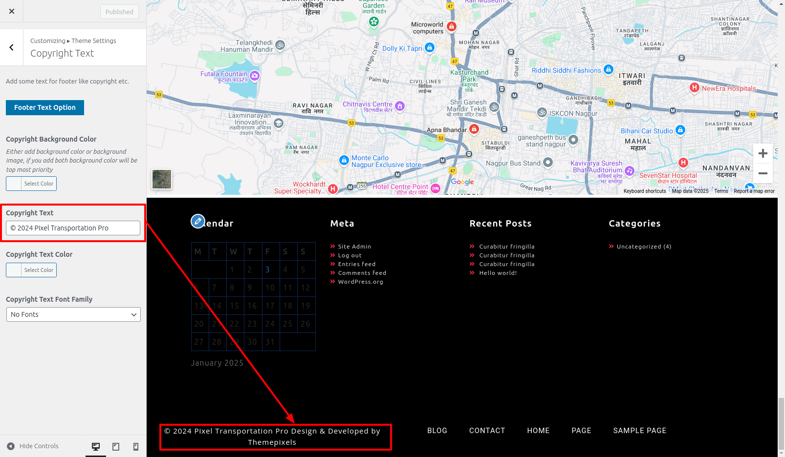Click into the Copyright Text input field
This screenshot has height=457, width=785.
coord(73,228)
